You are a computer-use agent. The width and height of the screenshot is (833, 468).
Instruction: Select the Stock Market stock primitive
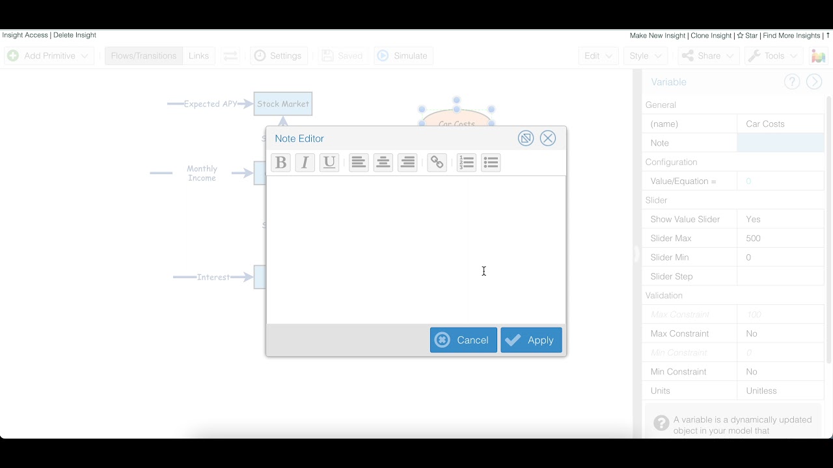click(283, 104)
